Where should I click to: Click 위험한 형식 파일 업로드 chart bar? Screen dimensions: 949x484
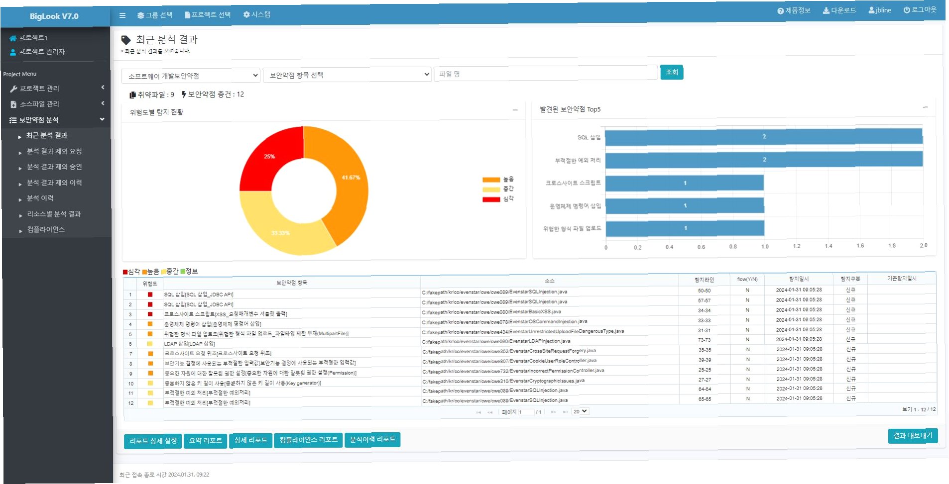click(685, 228)
